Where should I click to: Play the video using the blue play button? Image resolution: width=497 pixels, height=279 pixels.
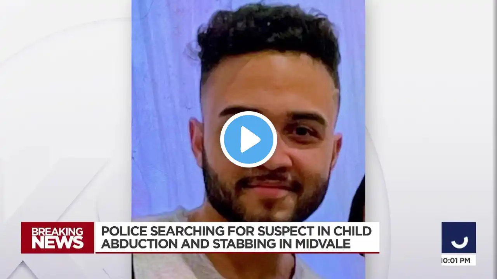click(248, 139)
